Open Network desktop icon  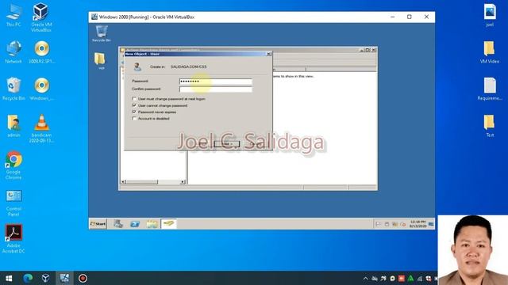coord(13,51)
